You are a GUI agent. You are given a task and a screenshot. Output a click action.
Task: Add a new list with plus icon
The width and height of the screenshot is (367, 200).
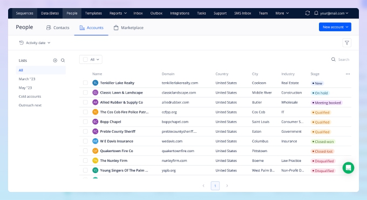[55, 60]
